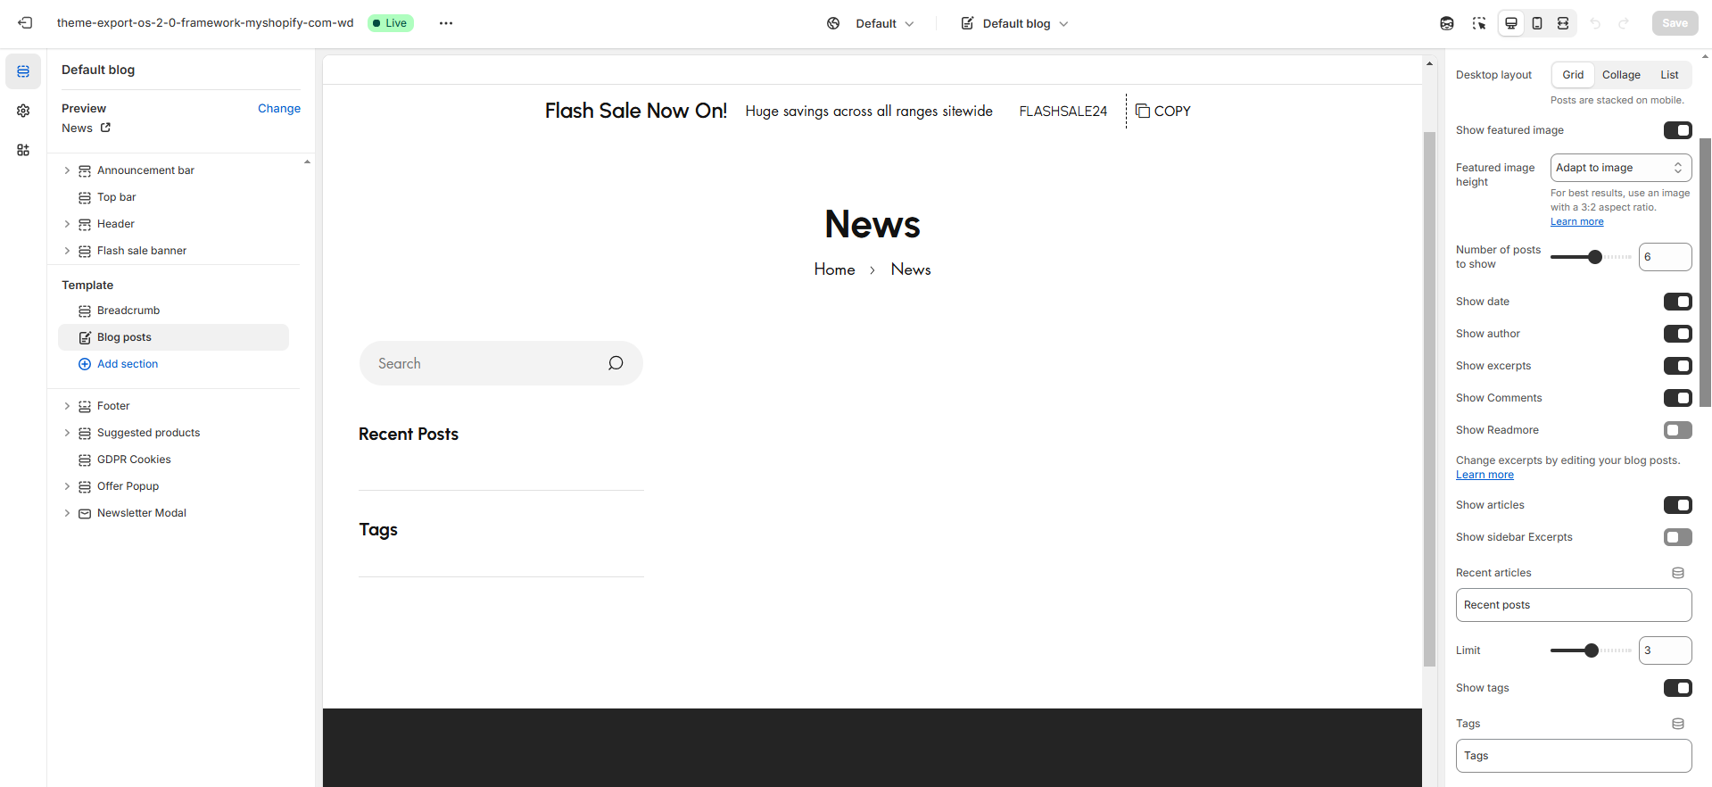The image size is (1712, 787).
Task: Select the List desktop layout option
Action: (1668, 75)
